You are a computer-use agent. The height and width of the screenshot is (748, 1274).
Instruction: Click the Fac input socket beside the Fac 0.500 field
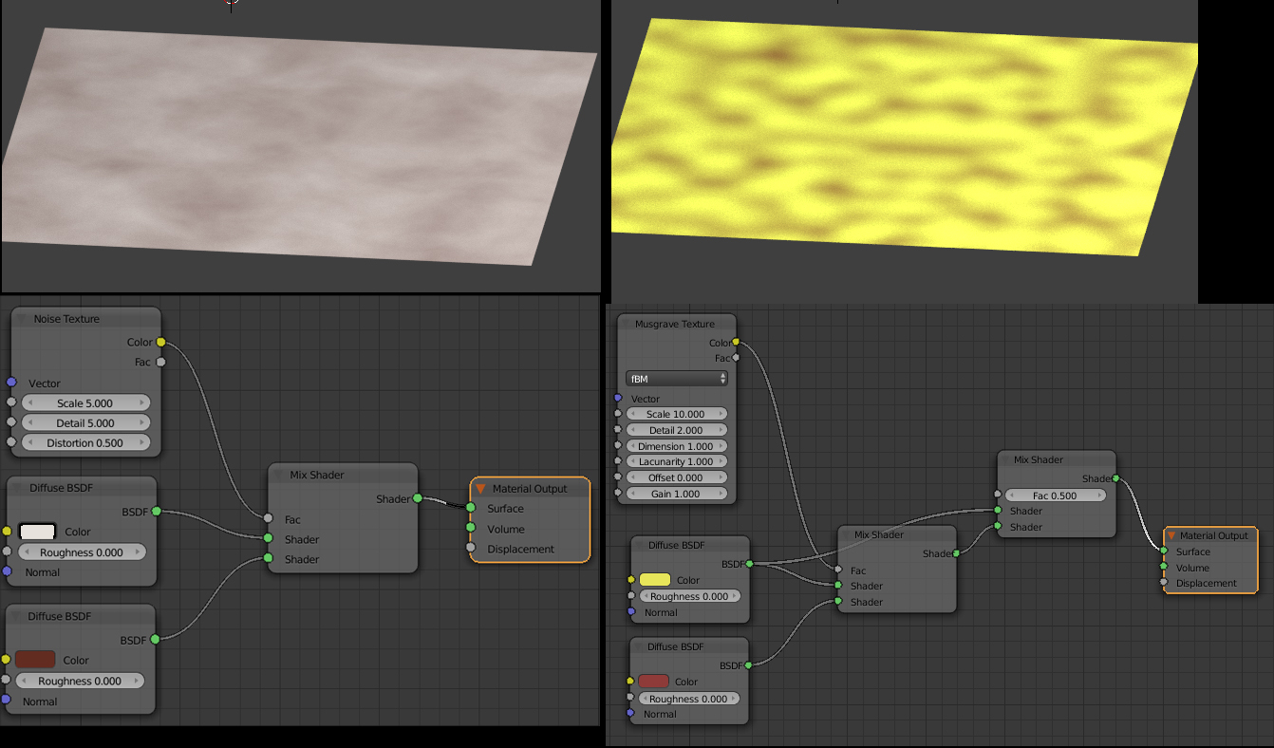(998, 494)
